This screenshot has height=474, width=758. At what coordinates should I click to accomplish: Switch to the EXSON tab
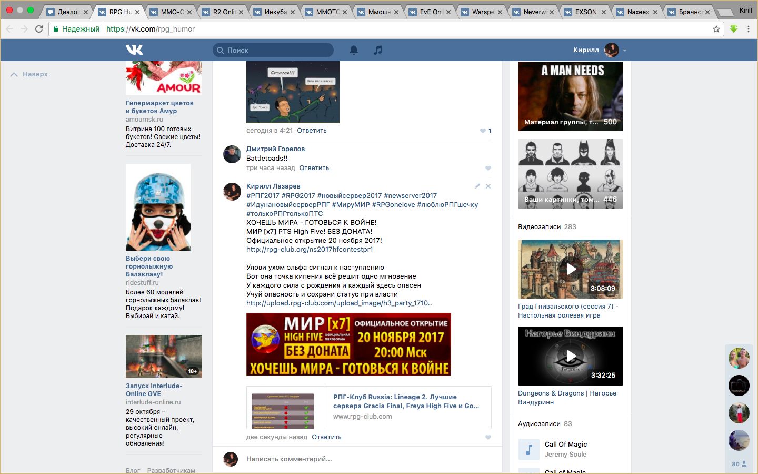(x=586, y=12)
